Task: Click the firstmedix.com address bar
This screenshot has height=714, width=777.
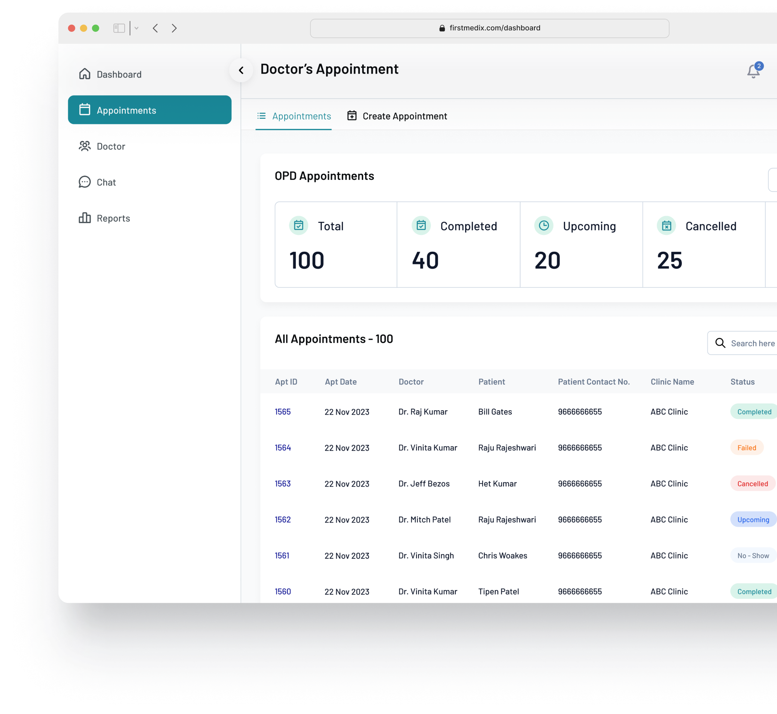Action: 489,28
